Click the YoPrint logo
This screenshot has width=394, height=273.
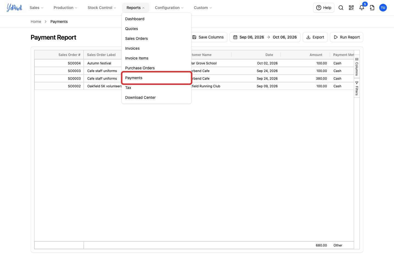(15, 8)
